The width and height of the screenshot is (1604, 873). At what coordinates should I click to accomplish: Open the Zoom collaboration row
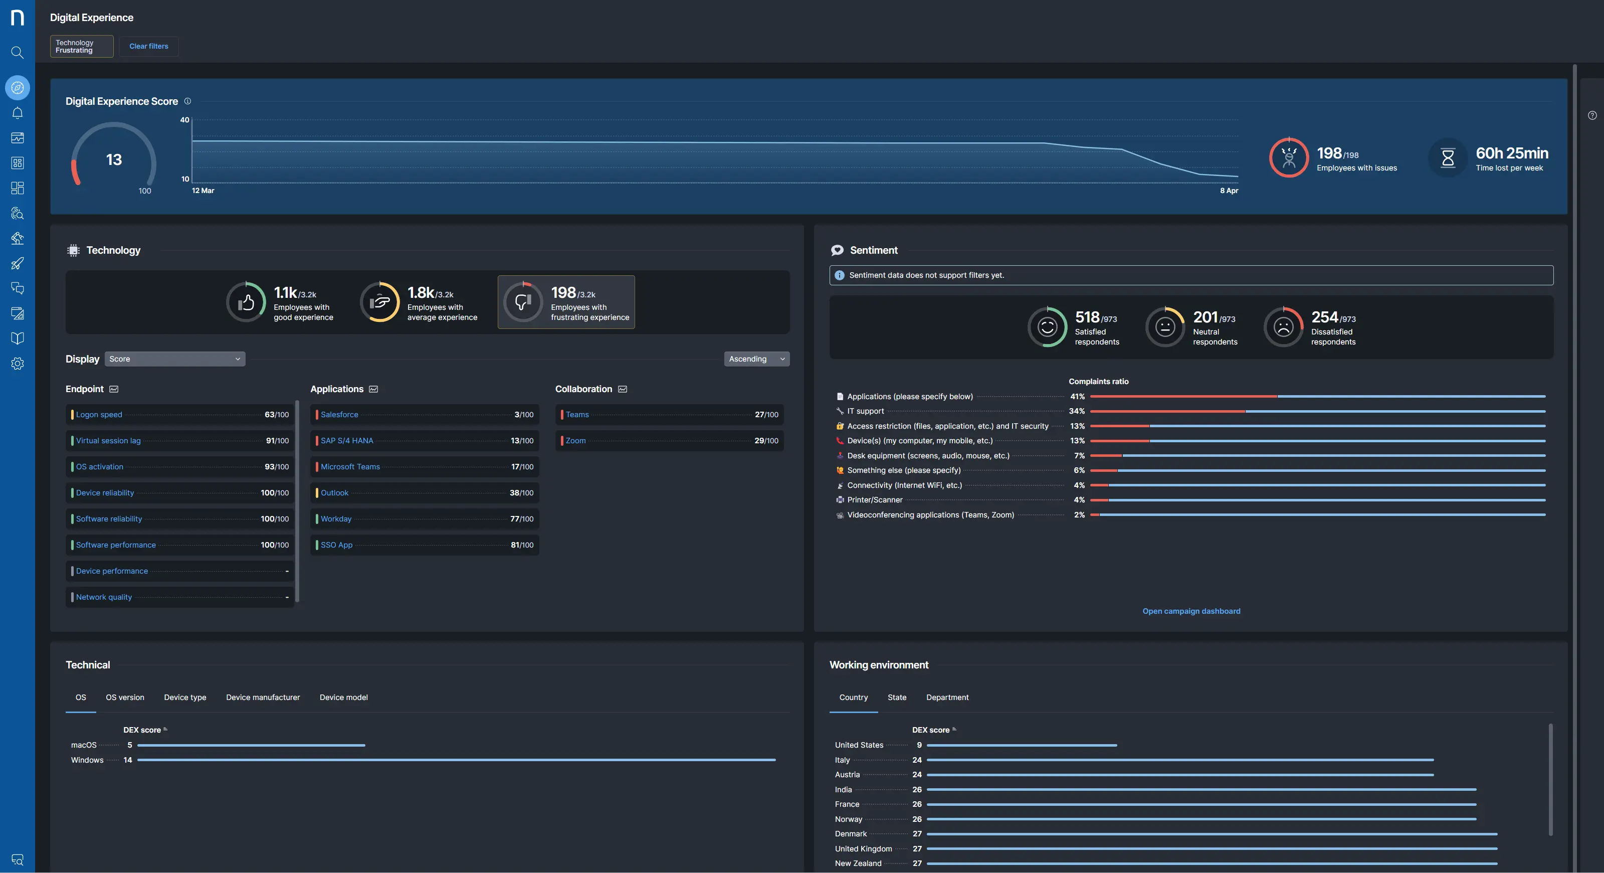669,441
